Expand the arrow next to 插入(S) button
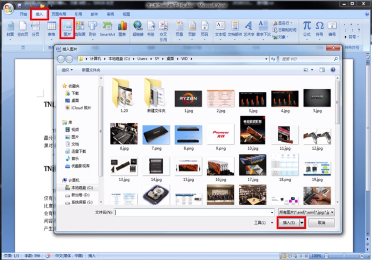Viewport: 372px width, 260px height. [x=302, y=222]
